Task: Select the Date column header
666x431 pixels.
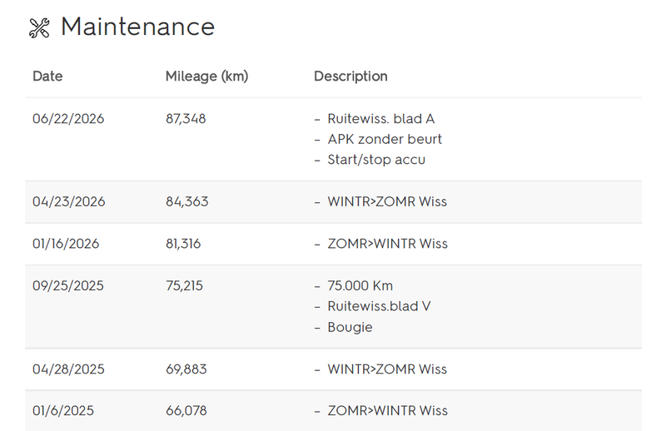Action: pos(47,76)
